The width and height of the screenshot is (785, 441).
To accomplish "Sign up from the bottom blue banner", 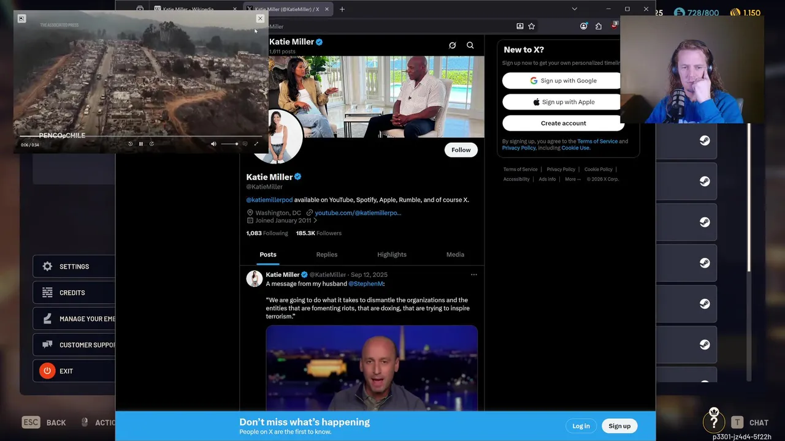I will tap(619, 426).
